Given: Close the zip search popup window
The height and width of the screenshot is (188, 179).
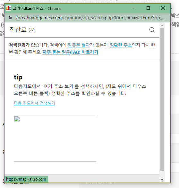Looking at the screenshot, I should coord(163,8).
